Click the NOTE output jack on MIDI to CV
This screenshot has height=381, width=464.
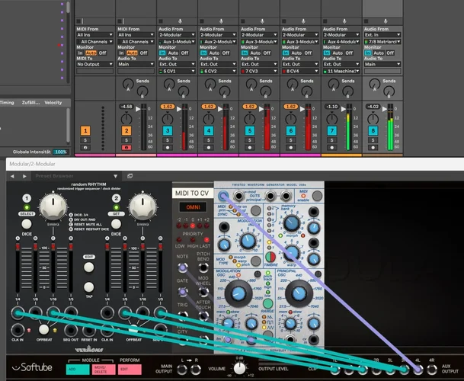point(182,267)
